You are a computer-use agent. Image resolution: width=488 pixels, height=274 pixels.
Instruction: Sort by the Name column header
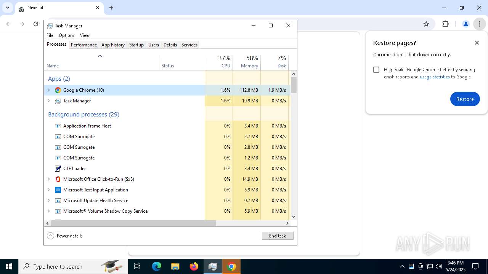101,62
